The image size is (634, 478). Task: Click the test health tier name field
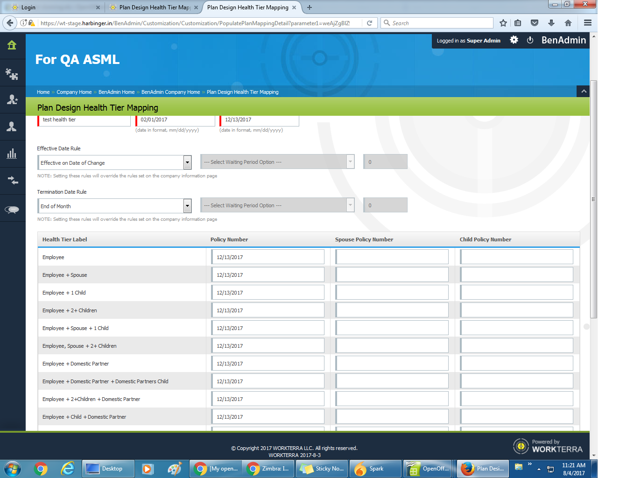(85, 120)
